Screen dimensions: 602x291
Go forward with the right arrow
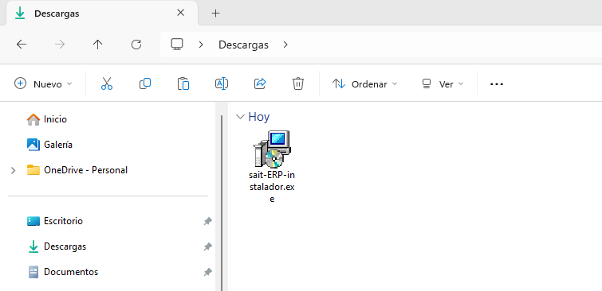point(60,45)
